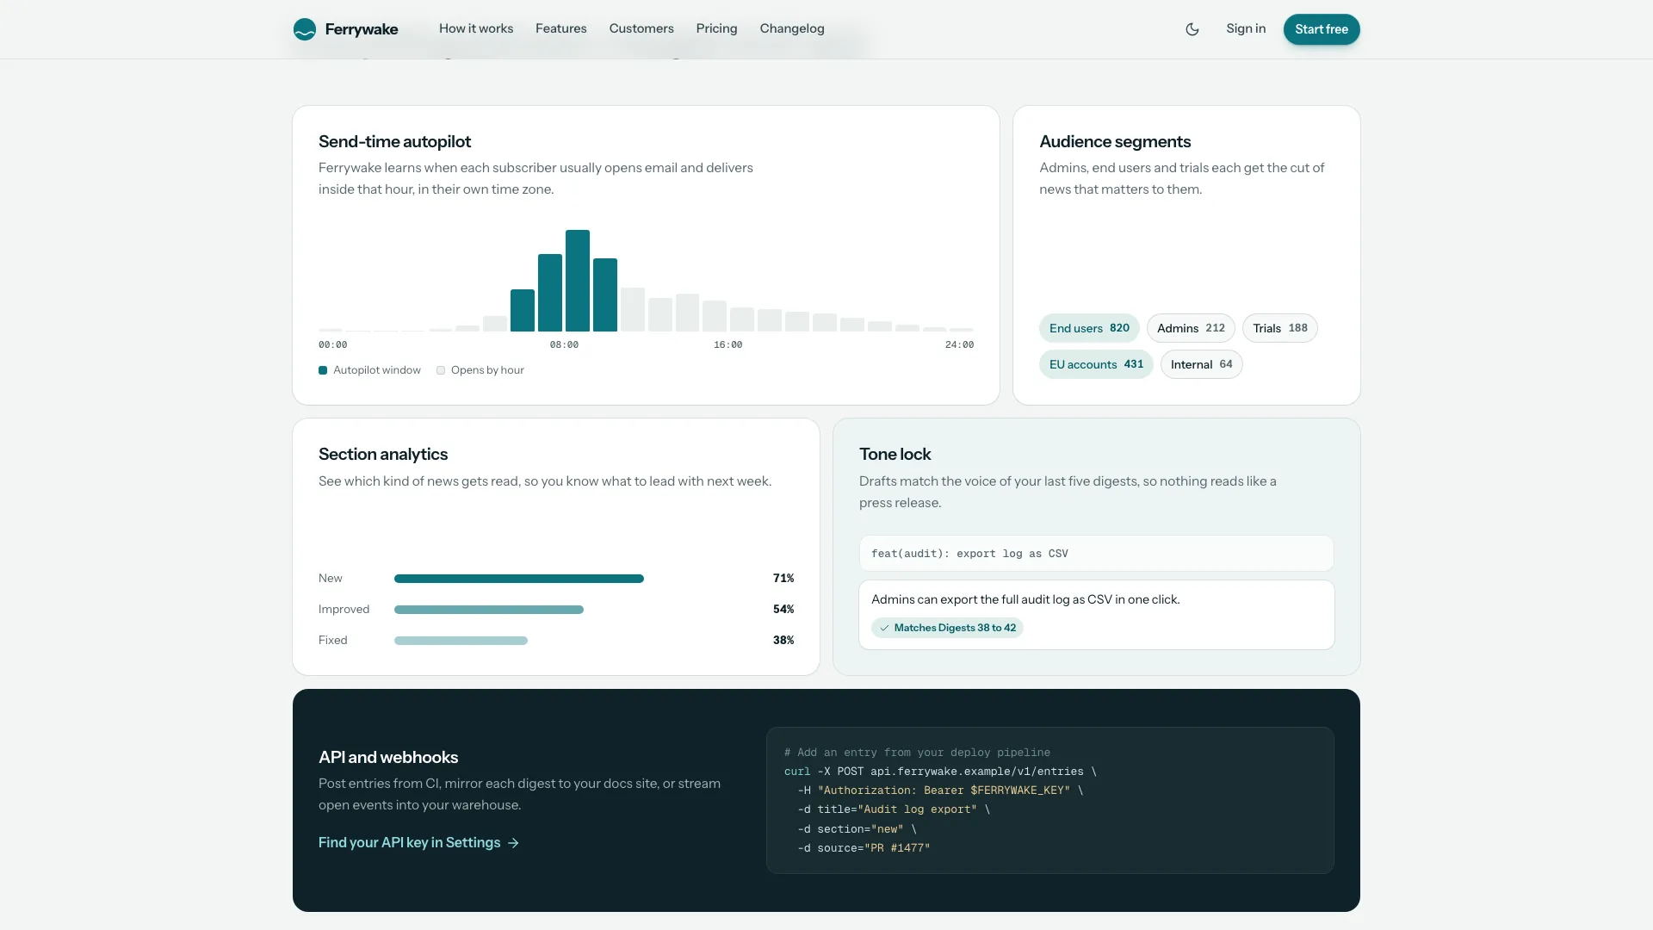Click the checkmark icon in the Matches Digests badge
The width and height of the screenshot is (1653, 930).
point(884,628)
